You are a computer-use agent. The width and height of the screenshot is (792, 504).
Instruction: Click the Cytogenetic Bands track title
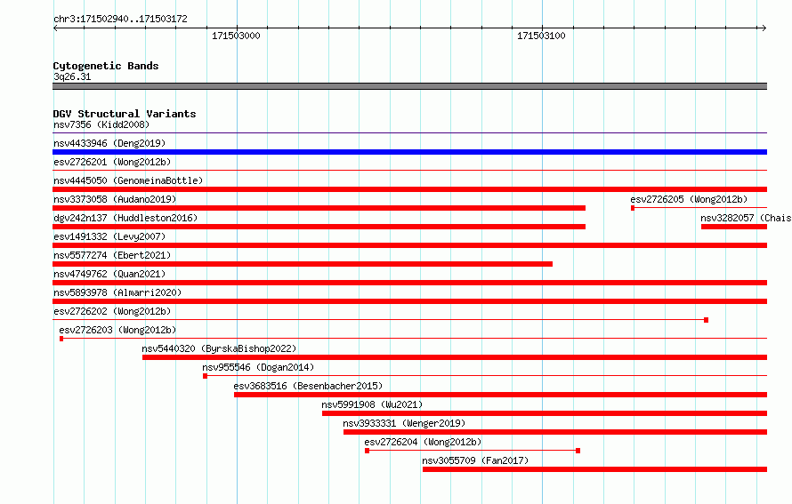(106, 66)
